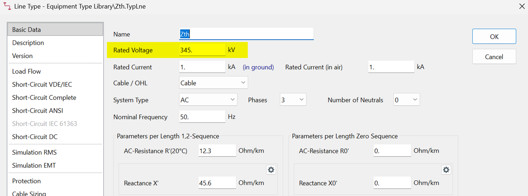This screenshot has height=196, width=528.
Task: Click the gear icon above Reactance X'
Action: click(x=271, y=170)
